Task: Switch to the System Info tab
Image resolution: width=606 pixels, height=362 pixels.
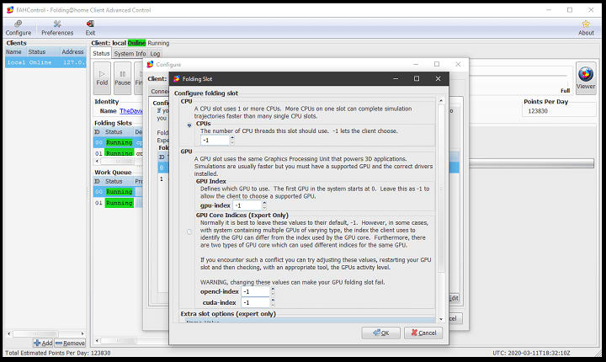Action: [130, 53]
